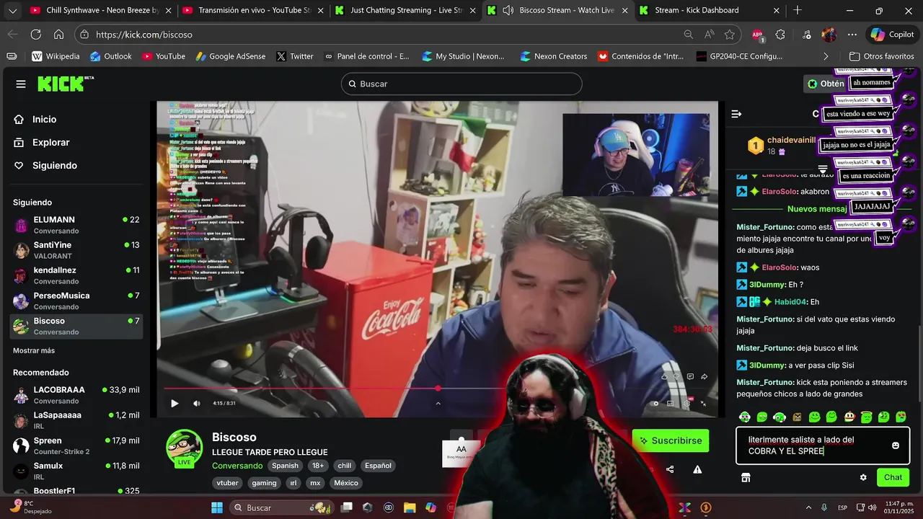Open taskbar File Explorer
This screenshot has height=519, width=923.
click(x=410, y=507)
